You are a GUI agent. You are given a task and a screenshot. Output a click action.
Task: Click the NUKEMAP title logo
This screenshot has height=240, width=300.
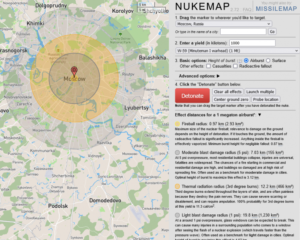click(203, 6)
